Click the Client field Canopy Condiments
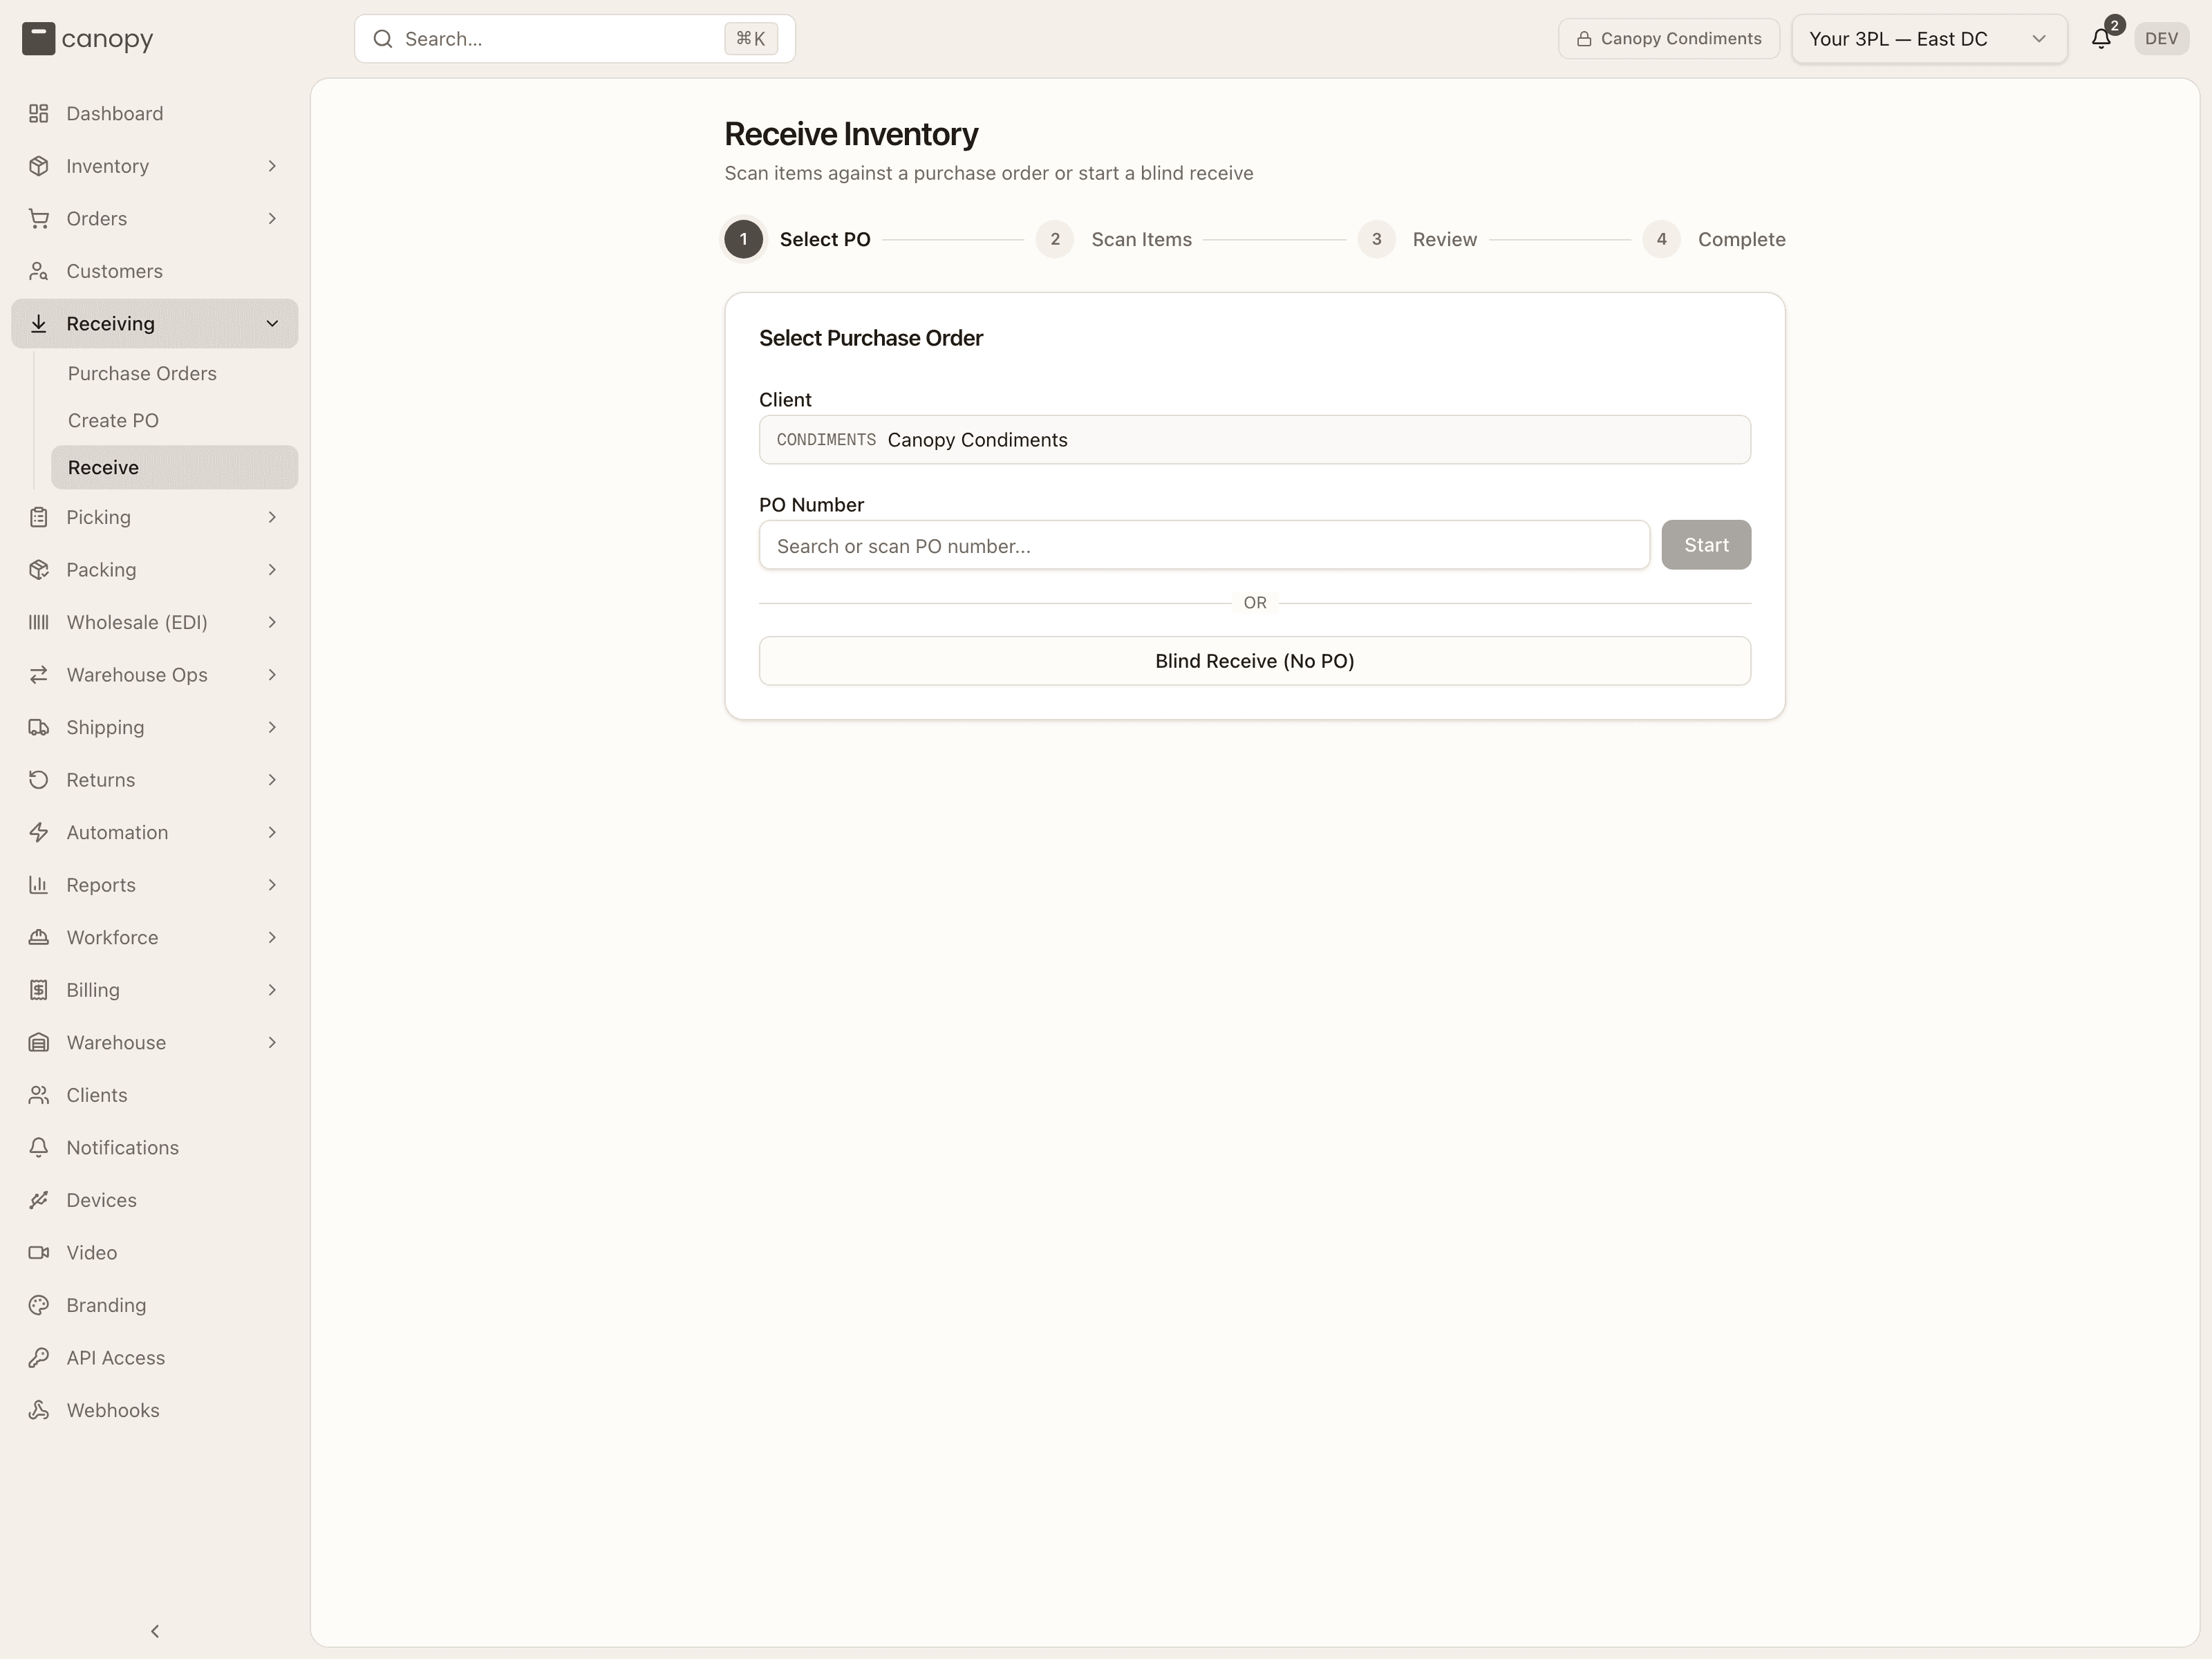 click(1254, 440)
